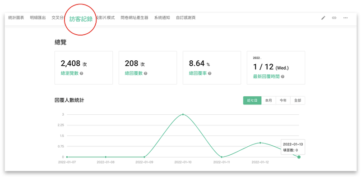Open the 訪客記錄 tab
This screenshot has width=361, height=180.
point(81,19)
